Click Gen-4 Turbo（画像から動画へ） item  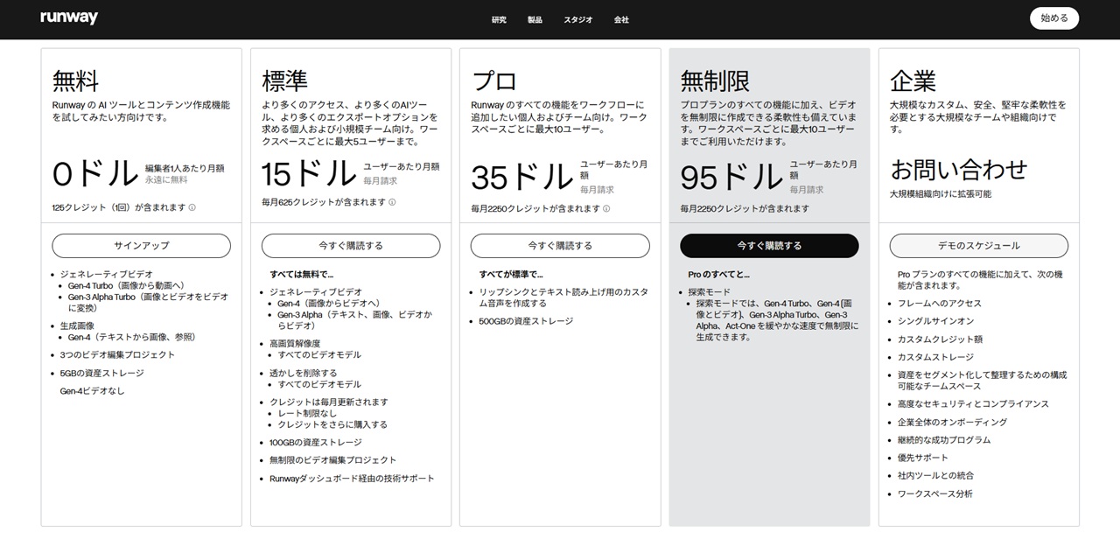126,285
